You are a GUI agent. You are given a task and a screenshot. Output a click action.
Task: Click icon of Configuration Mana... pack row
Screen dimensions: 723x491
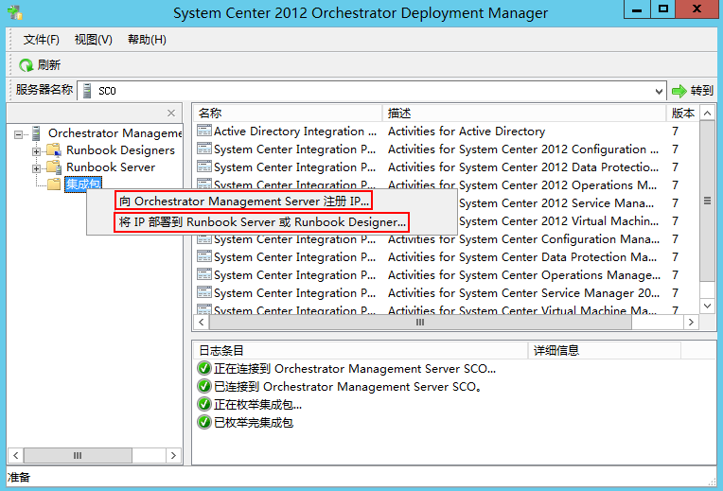click(204, 239)
